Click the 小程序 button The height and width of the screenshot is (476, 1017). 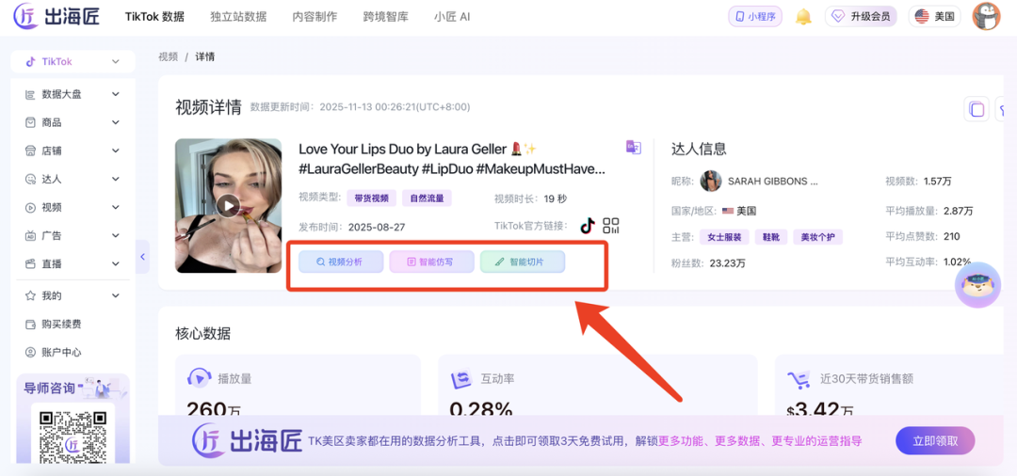click(x=755, y=17)
